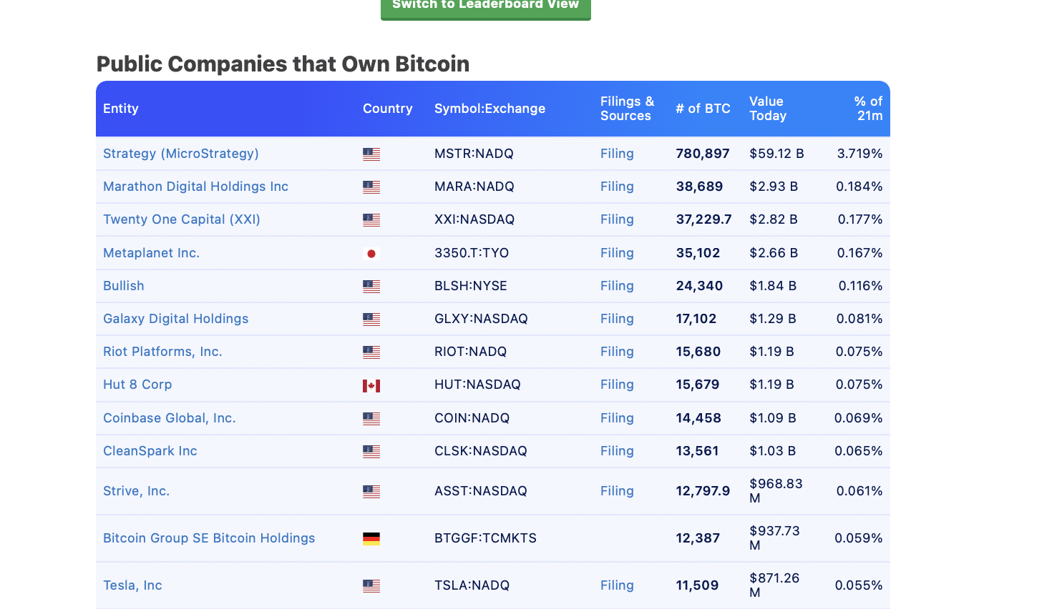Click the US flag next to Tesla, Inc

tap(371, 585)
